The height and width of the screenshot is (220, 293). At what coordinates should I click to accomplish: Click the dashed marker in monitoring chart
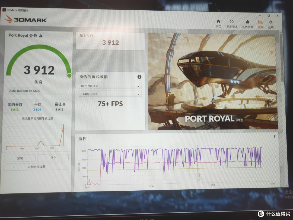tap(198, 164)
